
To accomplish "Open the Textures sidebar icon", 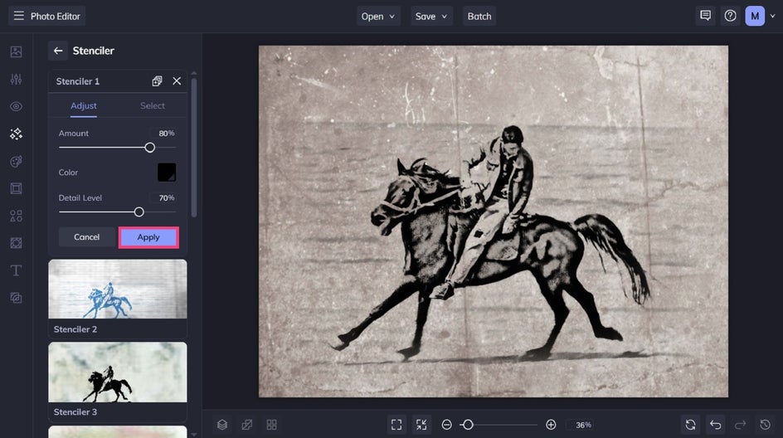I will 16,298.
